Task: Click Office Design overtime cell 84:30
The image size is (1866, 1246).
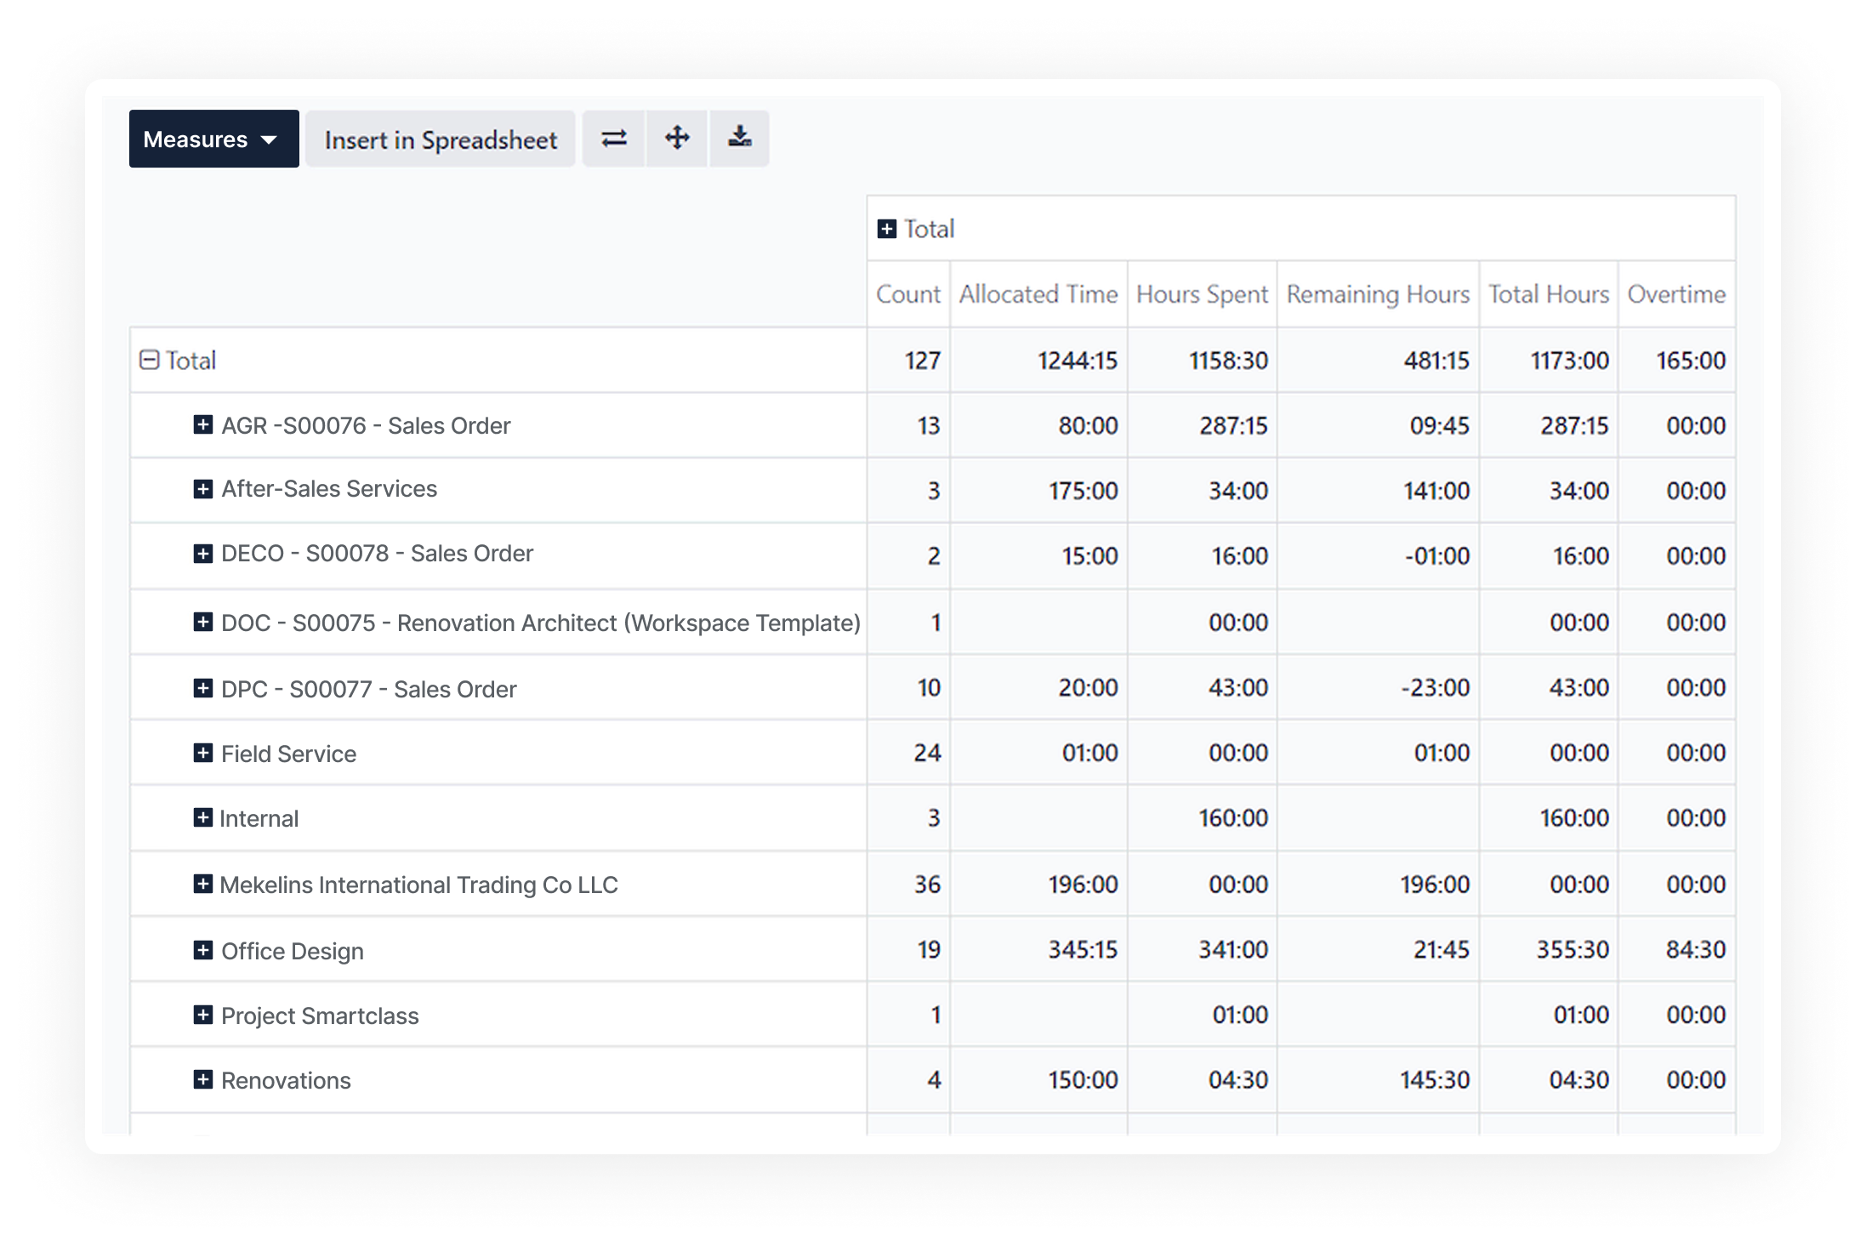Action: [x=1695, y=950]
